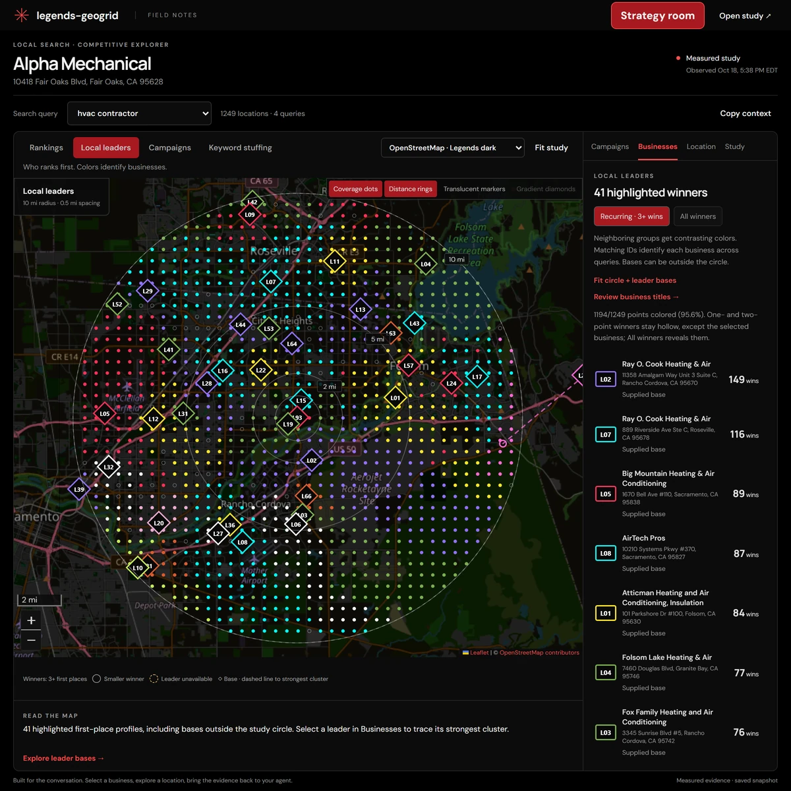The width and height of the screenshot is (791, 791).
Task: Click the legends-geogrid asterisk logo
Action: coord(22,15)
